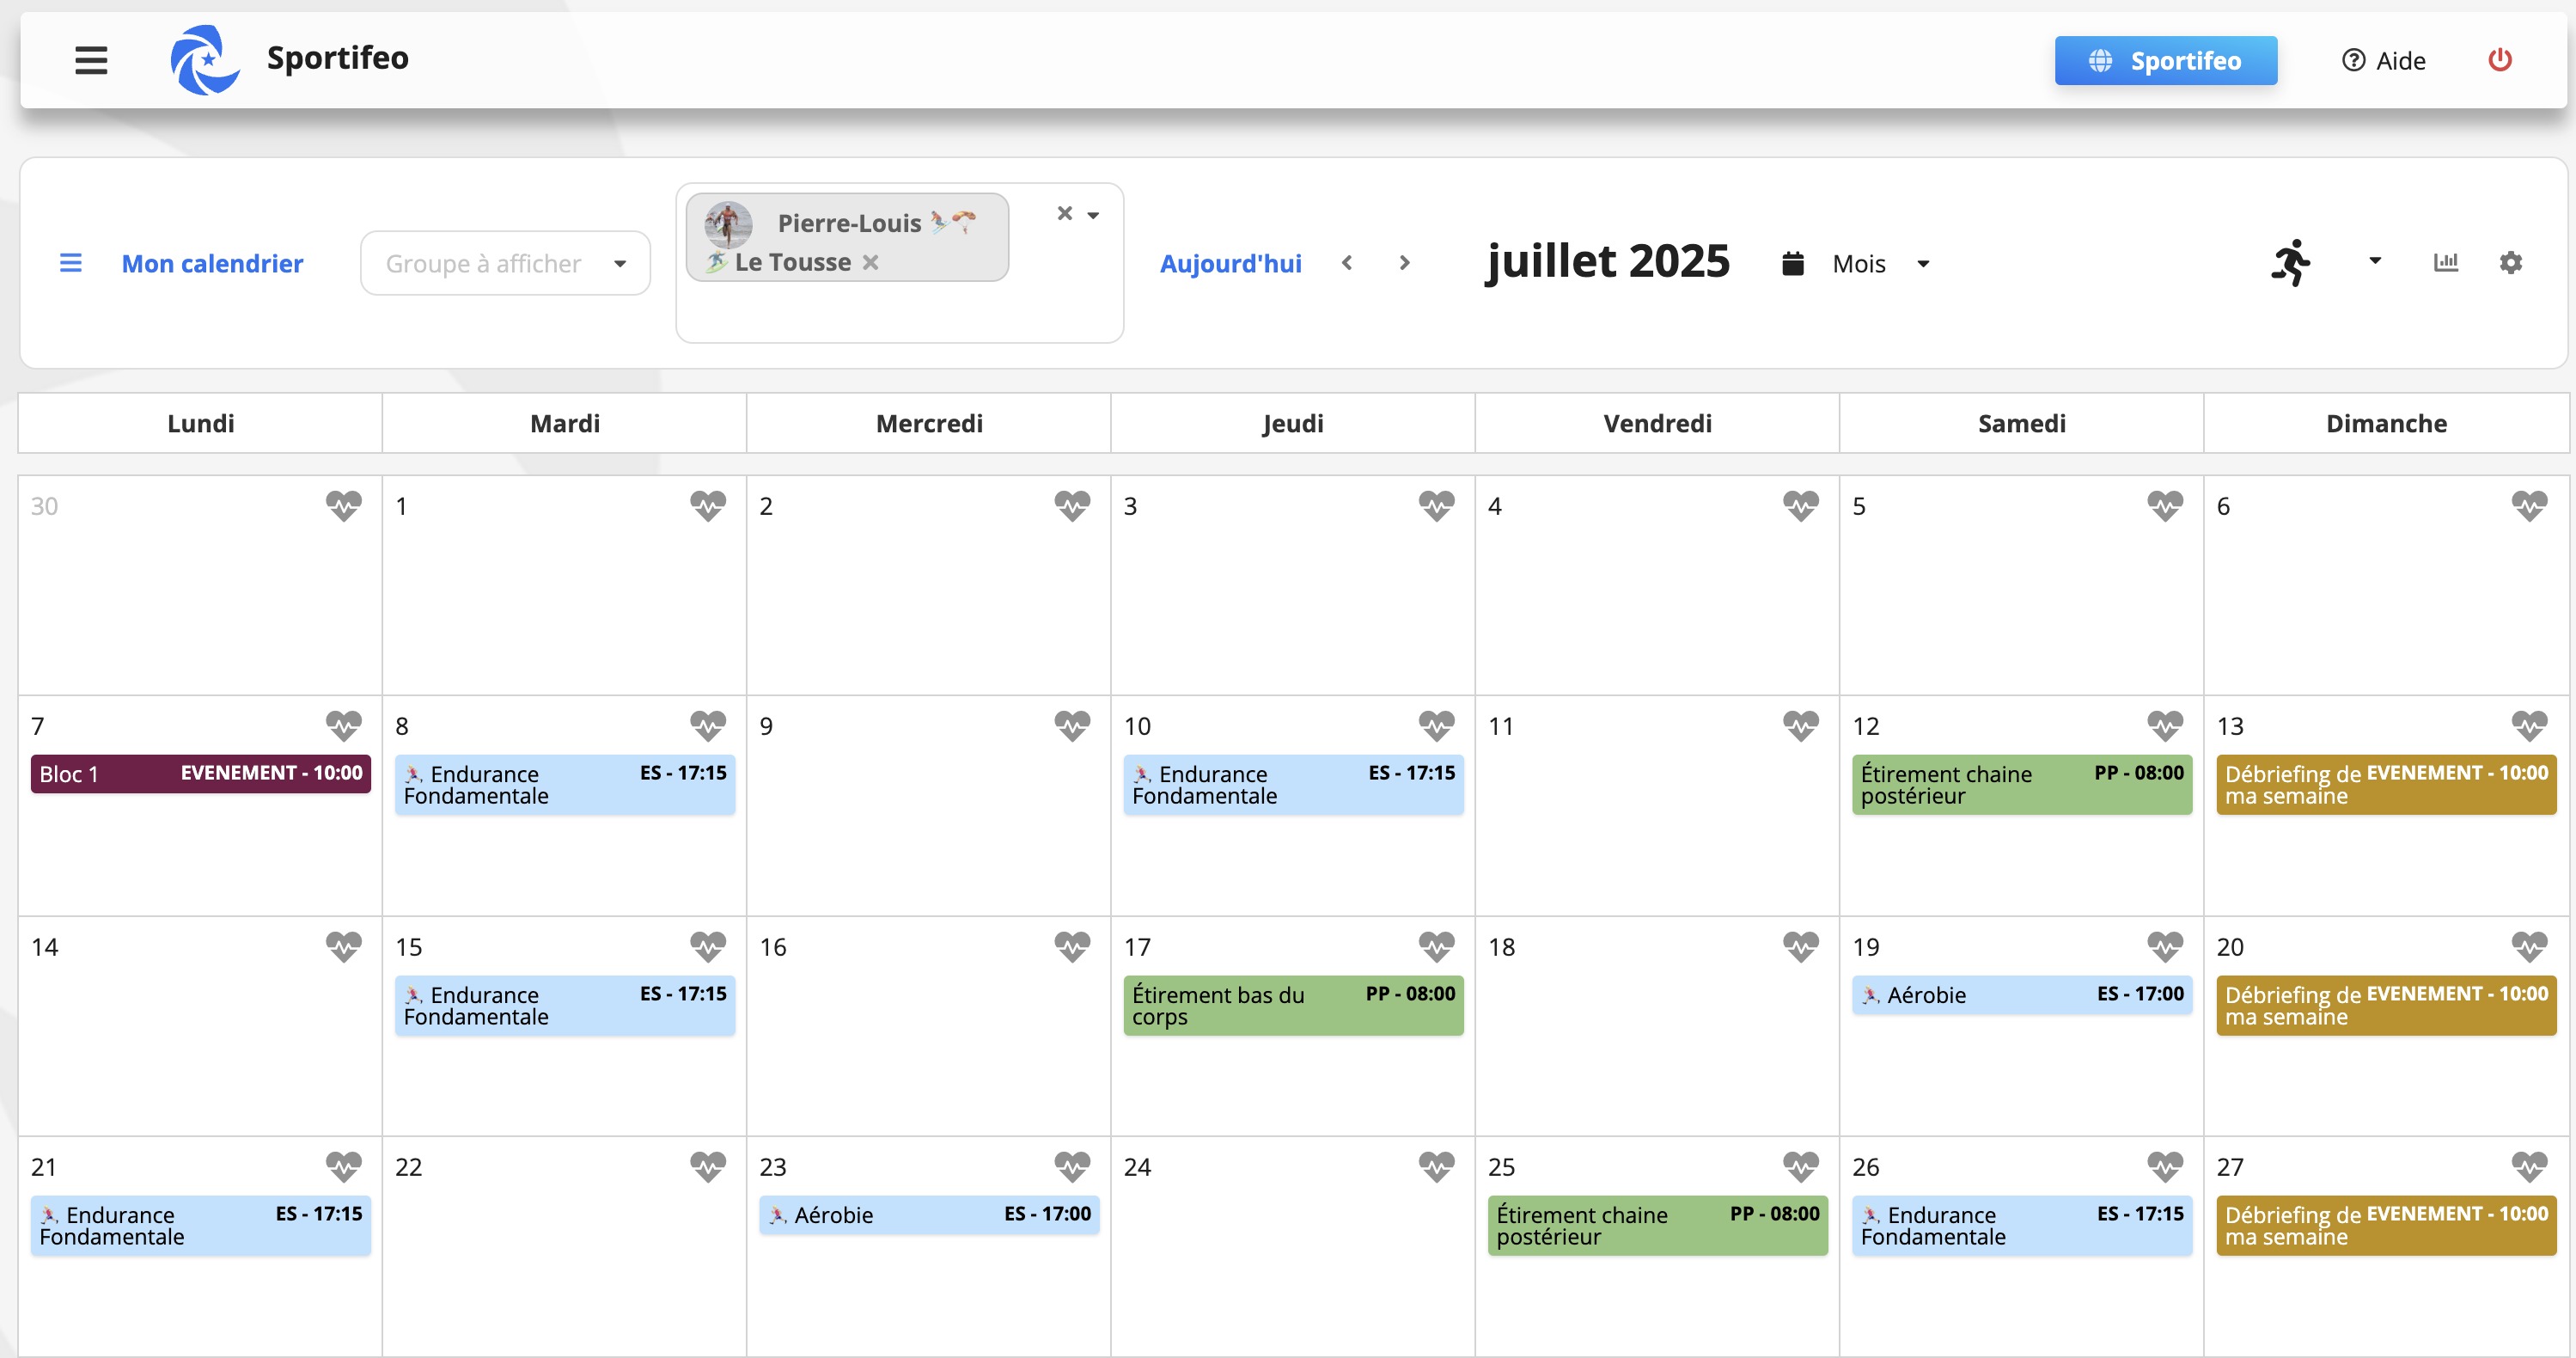2576x1358 pixels.
Task: Go to the next month
Action: [x=1404, y=263]
